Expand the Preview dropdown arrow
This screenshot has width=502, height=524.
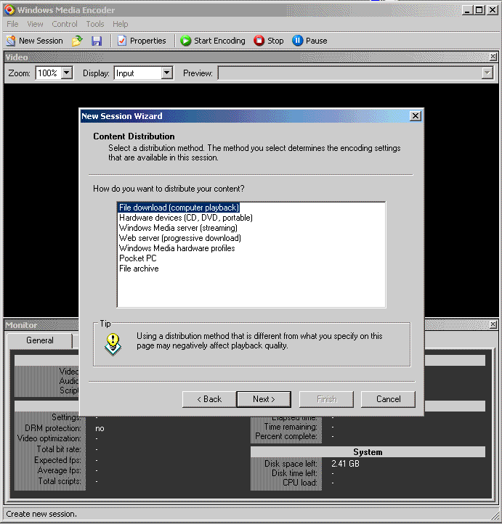(487, 73)
